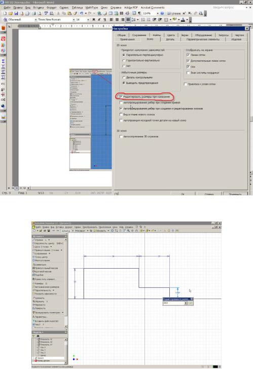253x369 pixels.
Task: Click the font color A swatch in Word
Action: (x=183, y=20)
